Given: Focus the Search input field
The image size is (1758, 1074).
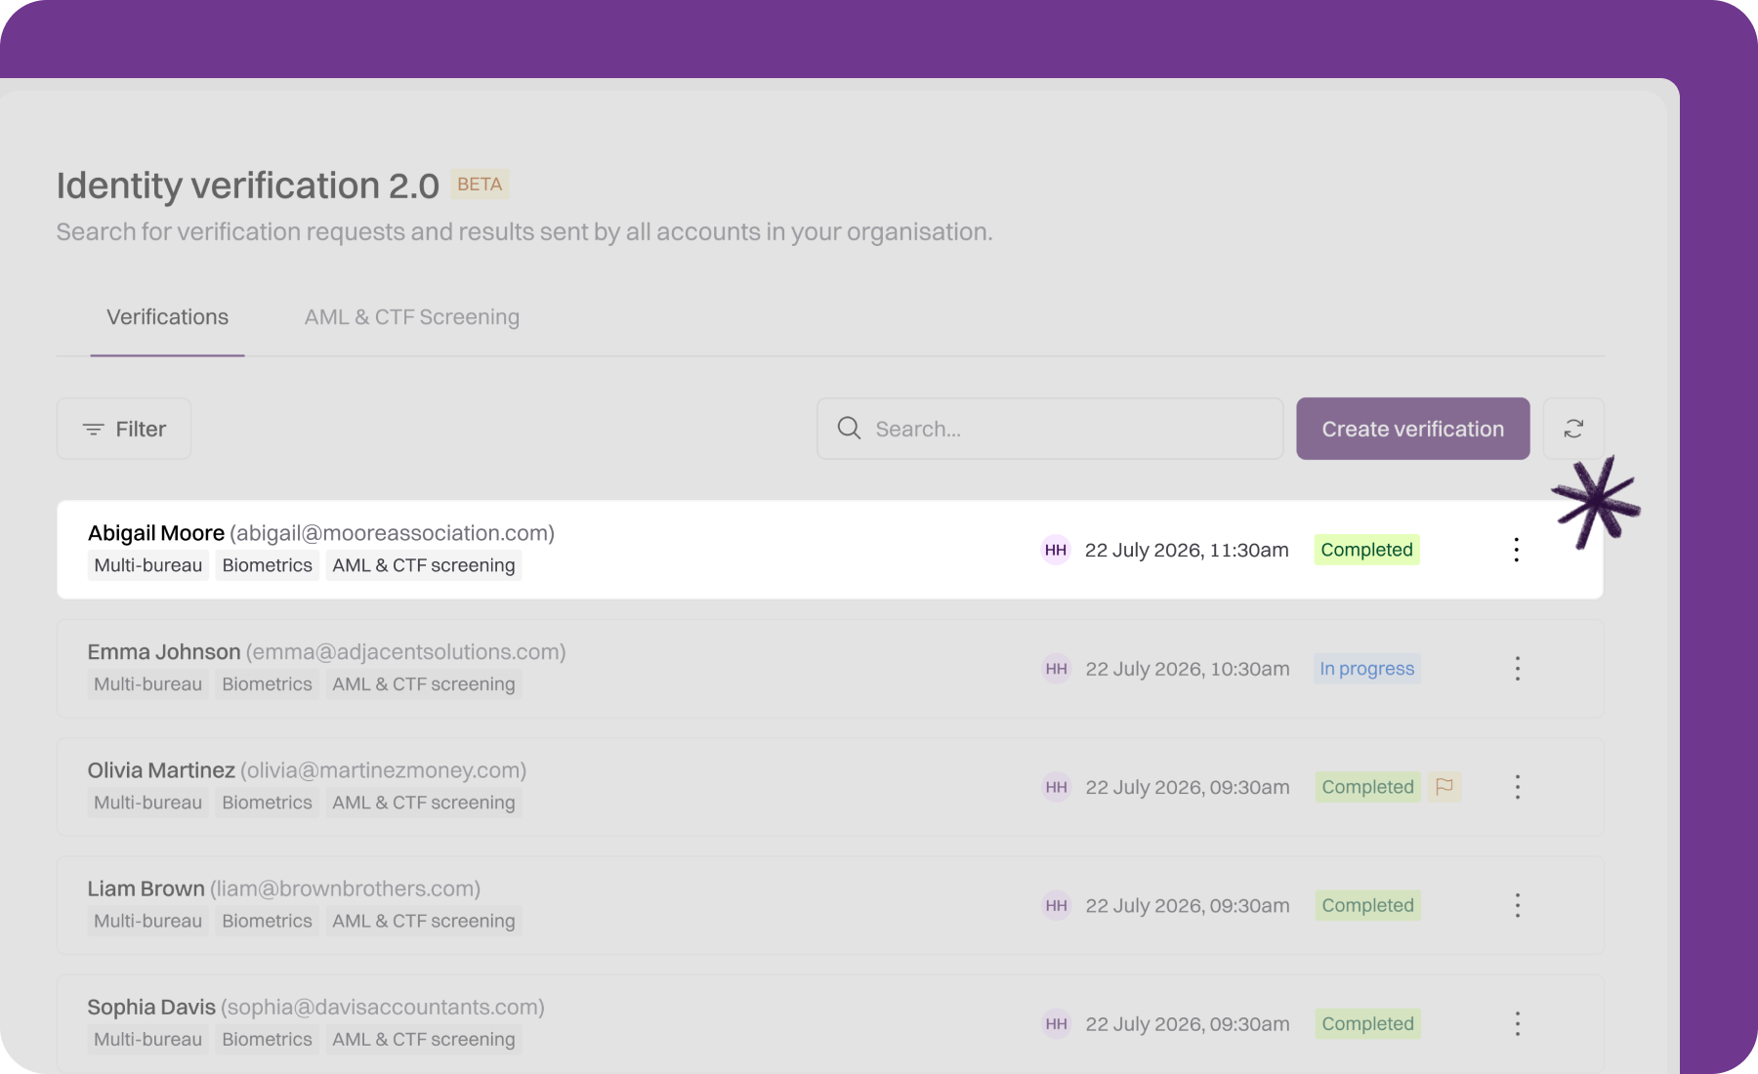Looking at the screenshot, I should click(1050, 429).
